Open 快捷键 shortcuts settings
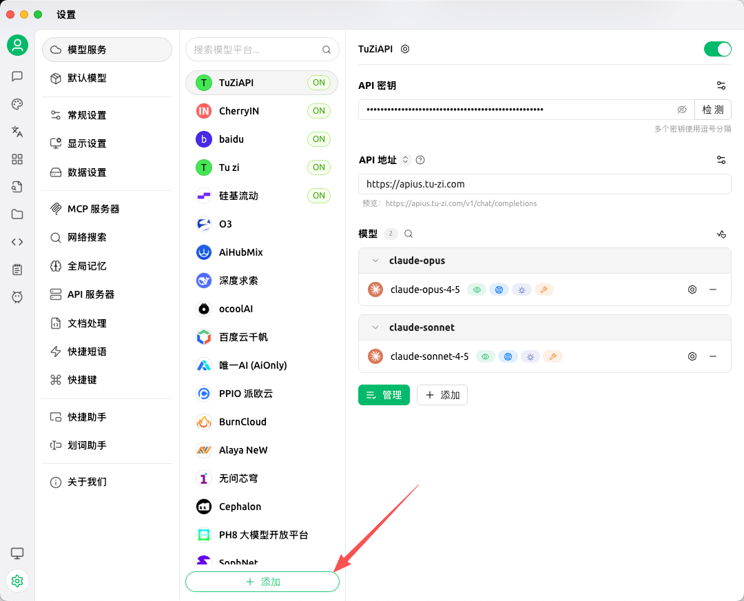The image size is (744, 601). [107, 380]
